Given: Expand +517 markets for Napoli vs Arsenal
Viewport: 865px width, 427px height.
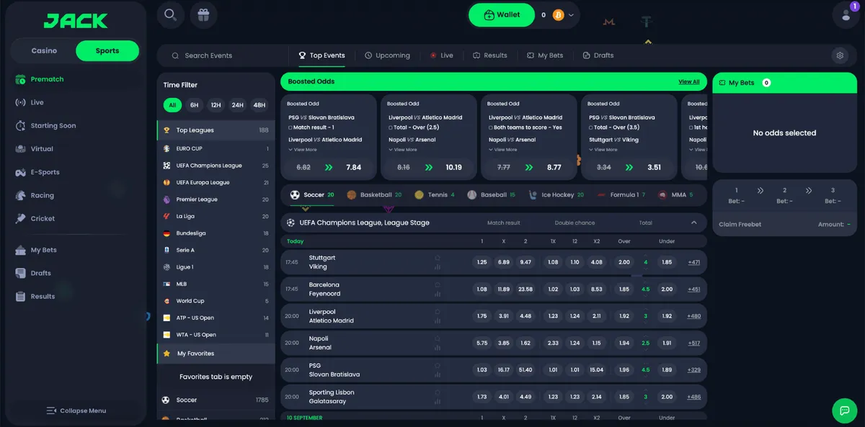Looking at the screenshot, I should coord(693,343).
